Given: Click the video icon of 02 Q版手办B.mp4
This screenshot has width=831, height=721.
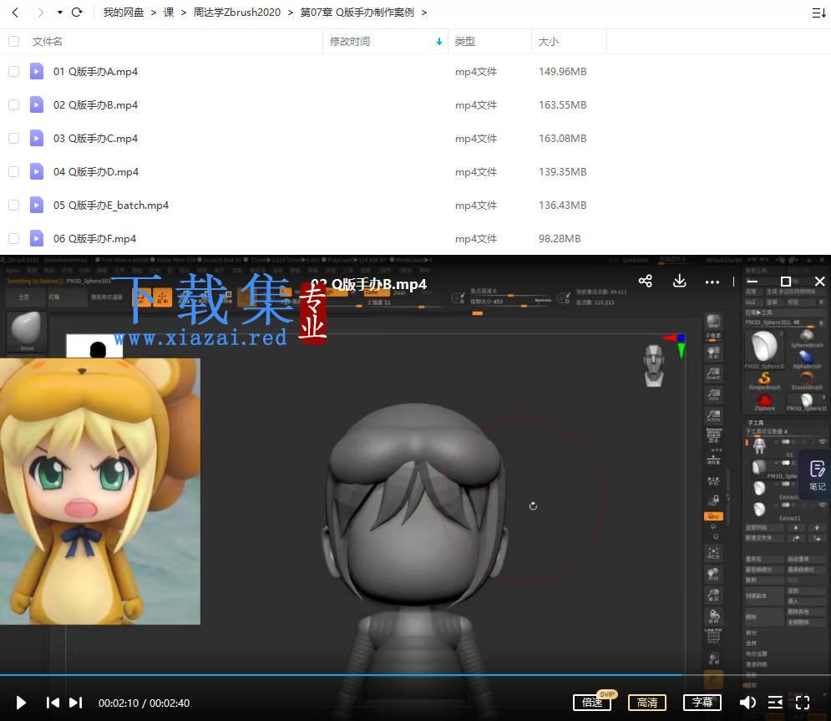Looking at the screenshot, I should pyautogui.click(x=37, y=104).
